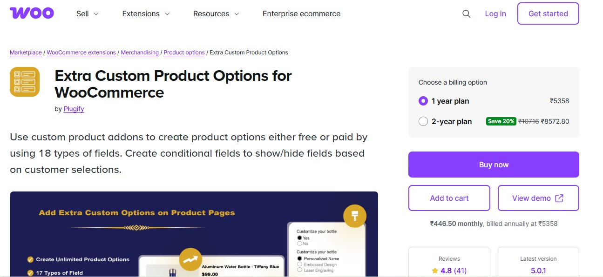603x277 pixels.
Task: Add the extension to cart
Action: click(x=449, y=198)
